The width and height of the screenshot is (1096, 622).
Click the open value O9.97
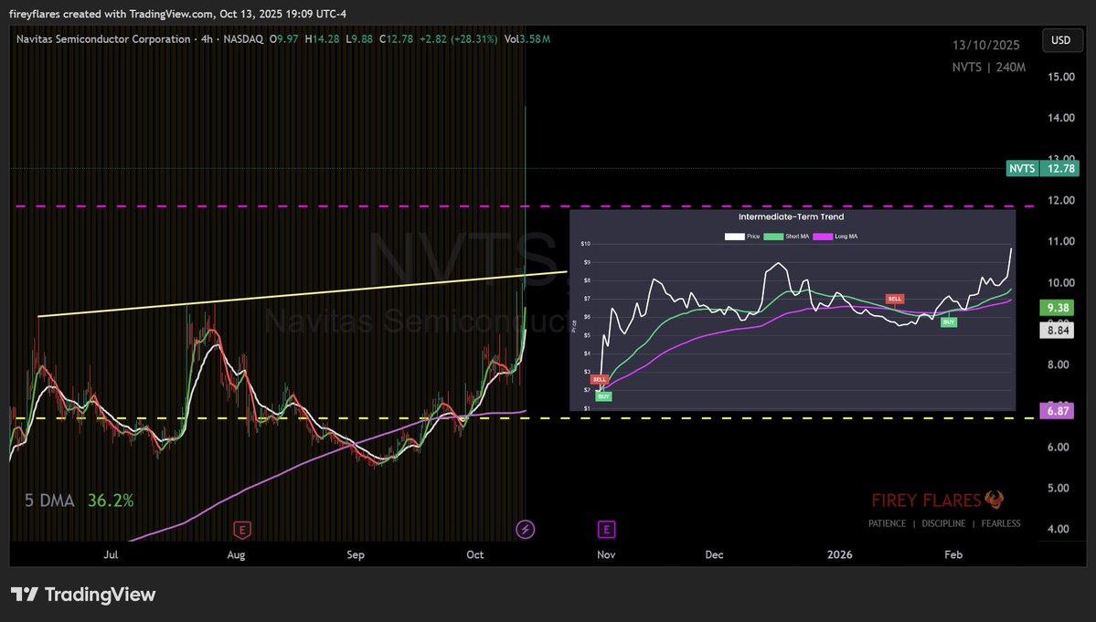click(283, 39)
